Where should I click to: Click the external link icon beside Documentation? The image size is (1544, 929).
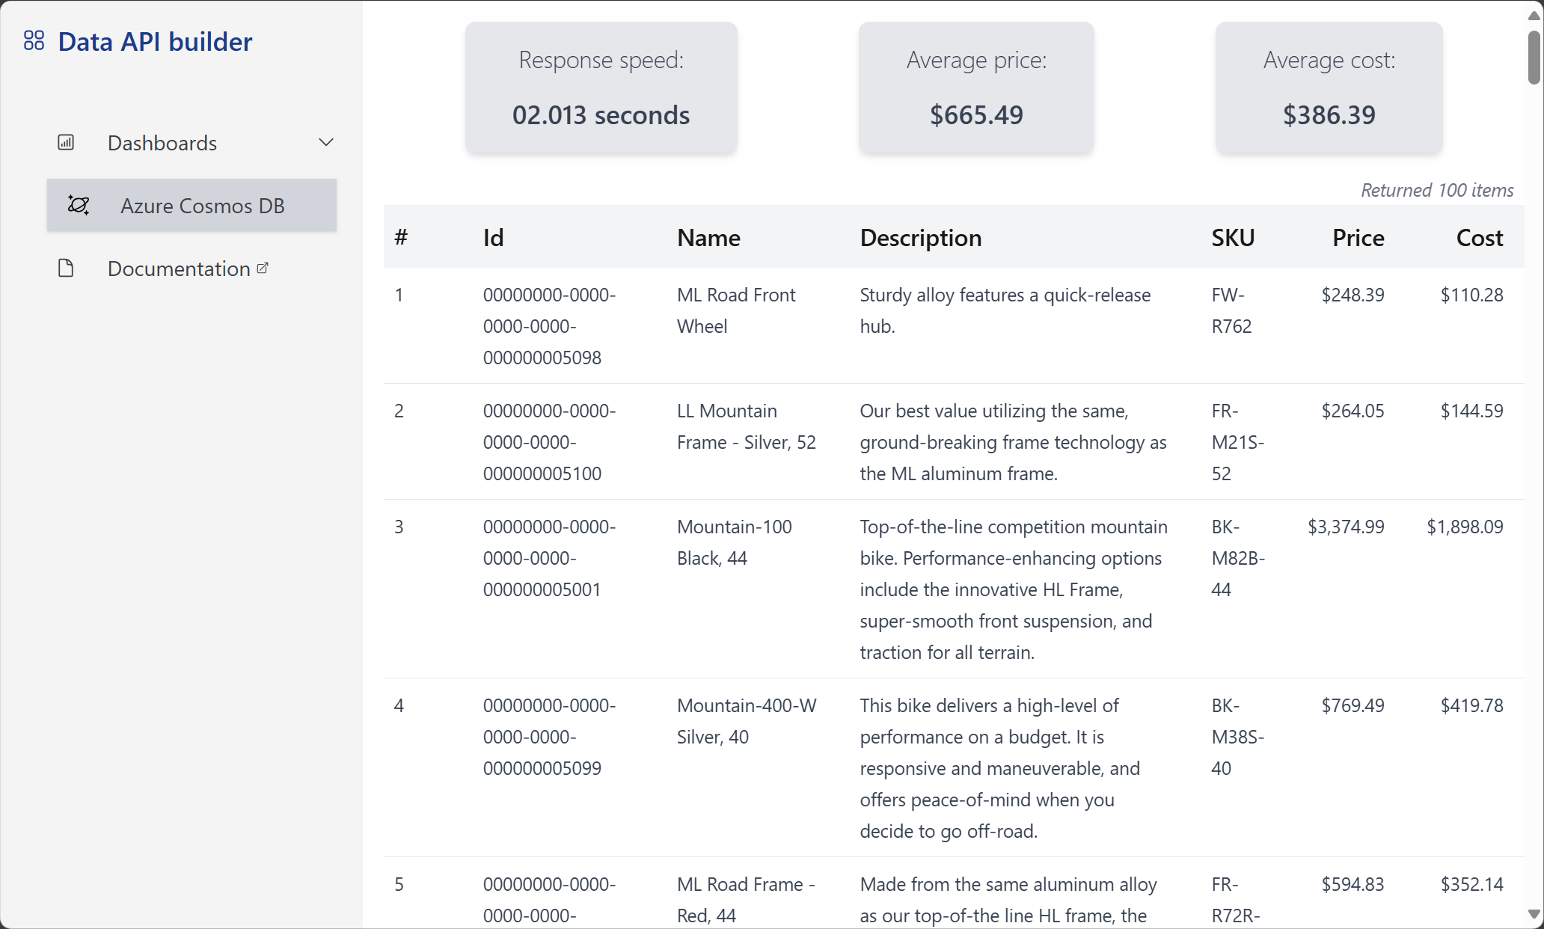(263, 268)
